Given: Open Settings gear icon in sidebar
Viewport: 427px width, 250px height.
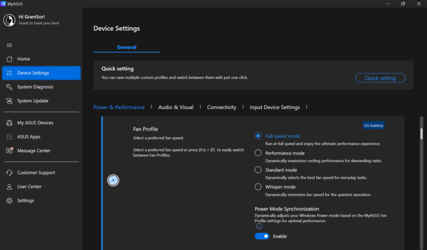Looking at the screenshot, I should [x=9, y=201].
